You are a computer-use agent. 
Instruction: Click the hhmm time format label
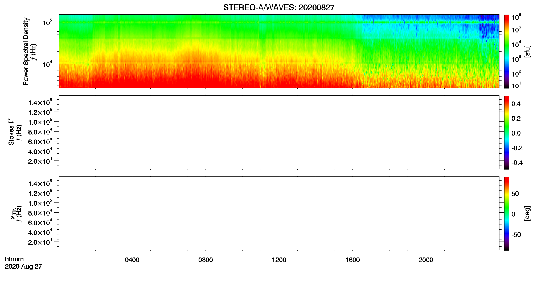coord(14,259)
